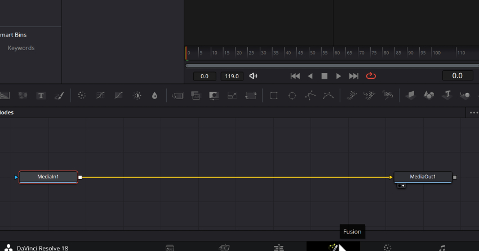Add a Color Curves node
The width and height of the screenshot is (479, 251).
pos(100,96)
